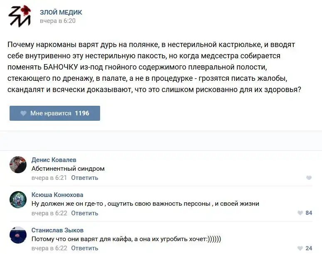This screenshot has width=322, height=254.
Task: Reply to Станислав Зыков's comment
Action: click(x=85, y=248)
